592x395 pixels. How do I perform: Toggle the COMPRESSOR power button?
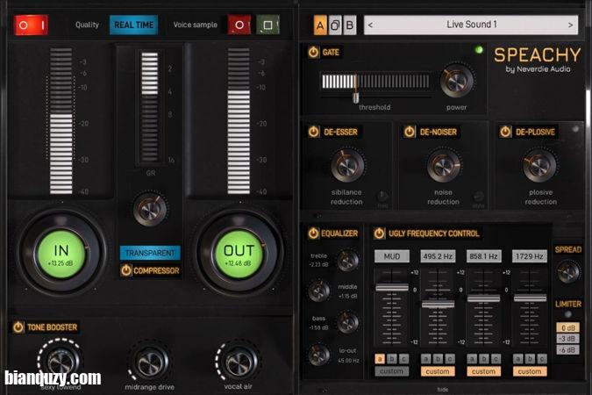[125, 270]
